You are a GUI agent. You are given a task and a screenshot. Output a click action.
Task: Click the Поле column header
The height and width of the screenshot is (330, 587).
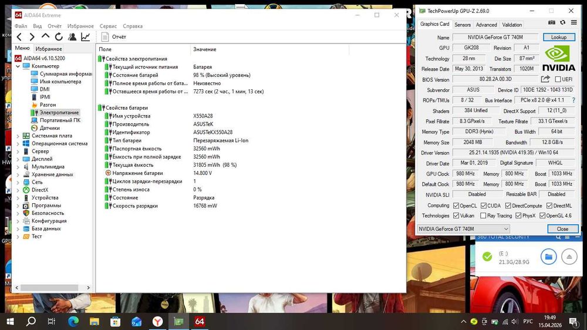[x=143, y=49]
